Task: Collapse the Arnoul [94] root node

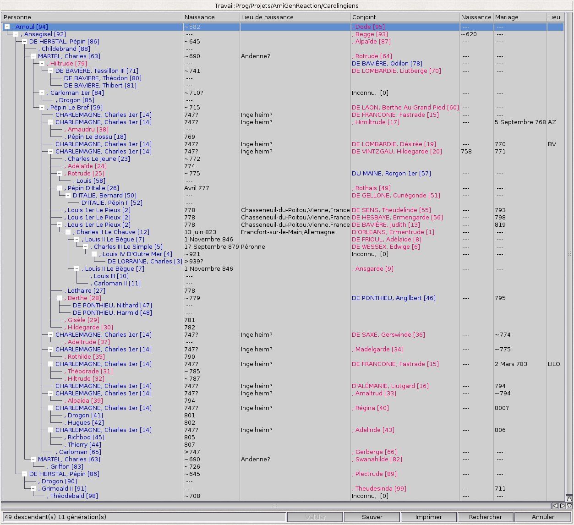Action: pyautogui.click(x=7, y=27)
